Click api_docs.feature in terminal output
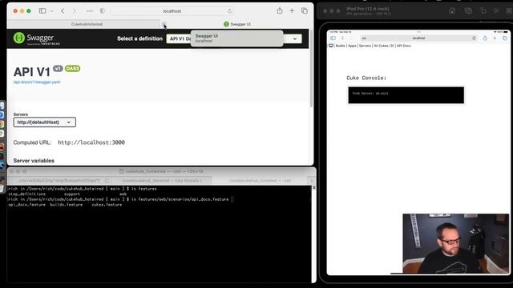 (26, 205)
